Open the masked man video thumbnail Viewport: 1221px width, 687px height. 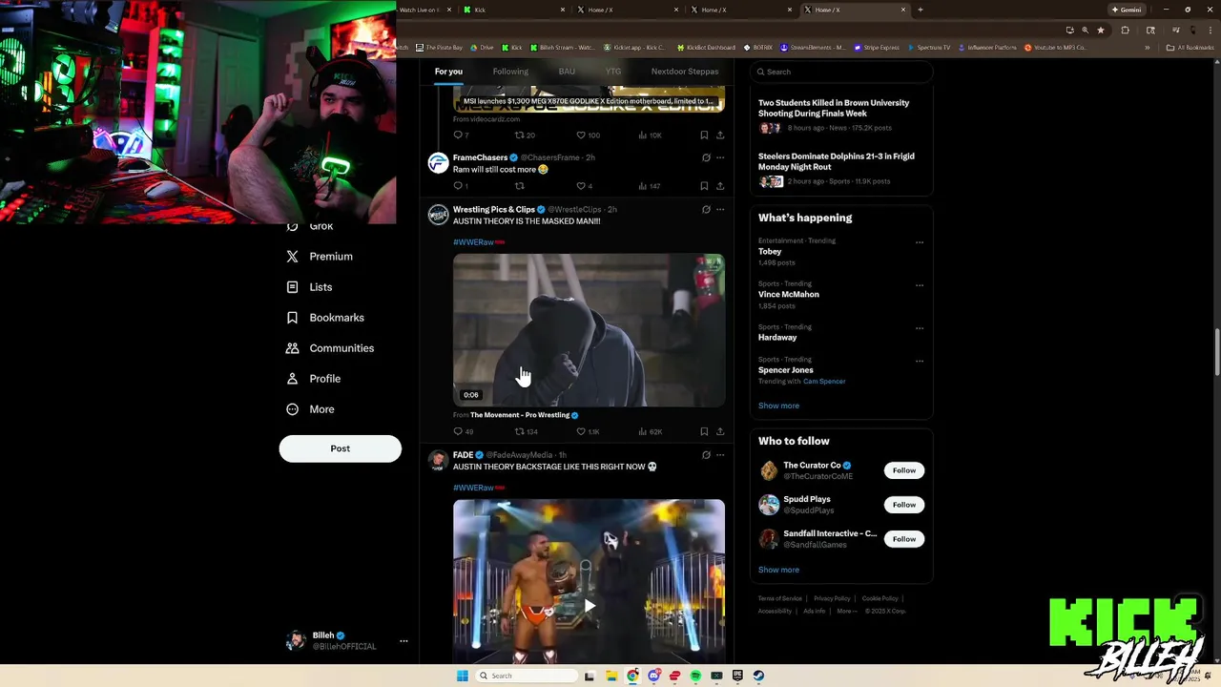pyautogui.click(x=589, y=330)
